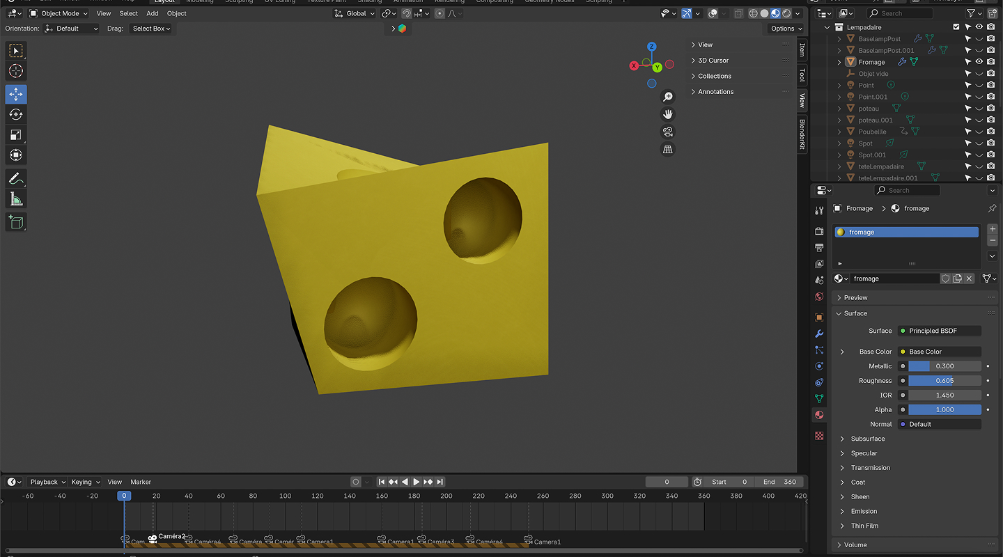Image resolution: width=1003 pixels, height=557 pixels.
Task: Click the End frame field
Action: pos(779,482)
